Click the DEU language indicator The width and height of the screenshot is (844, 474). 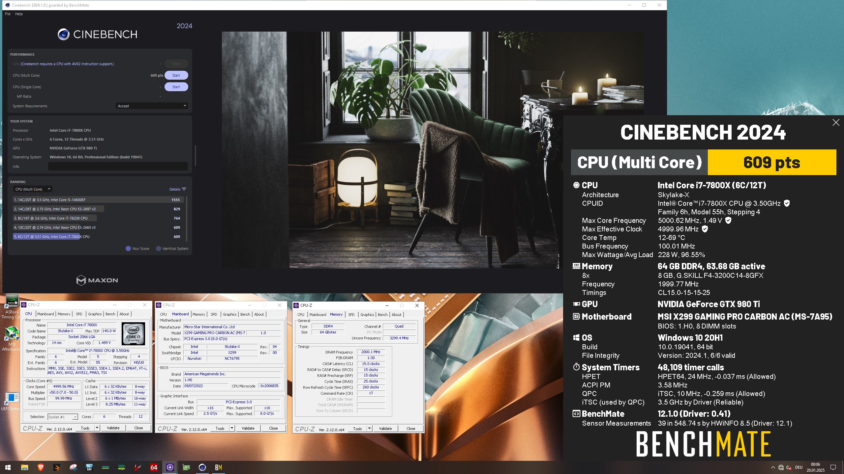click(x=799, y=467)
